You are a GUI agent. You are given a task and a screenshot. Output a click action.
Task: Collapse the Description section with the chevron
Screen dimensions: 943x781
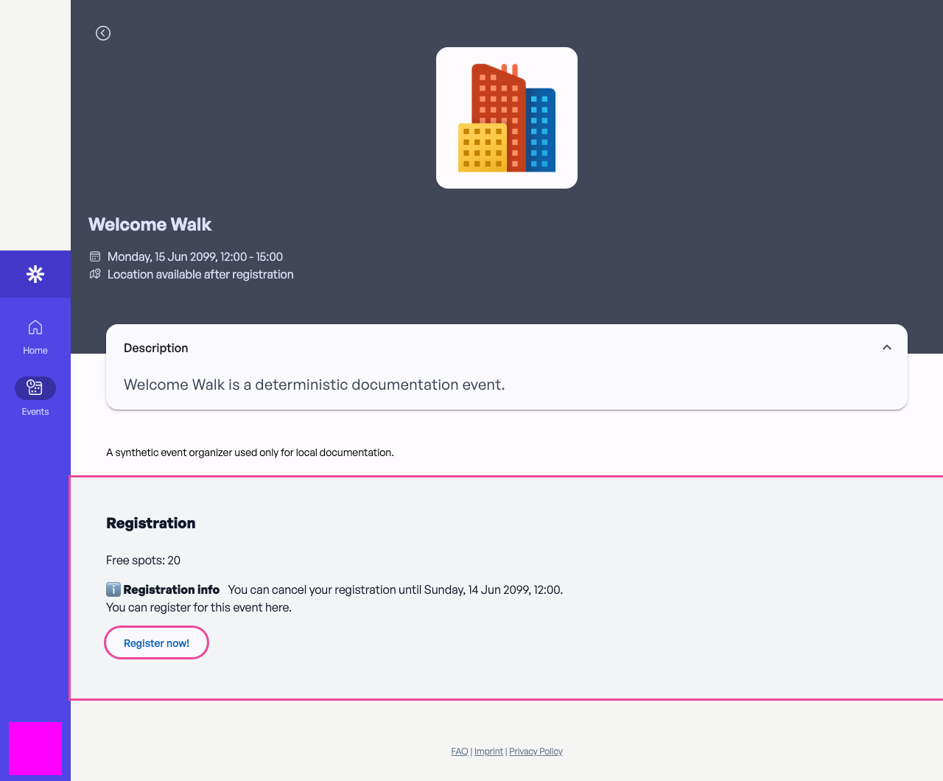pyautogui.click(x=887, y=348)
